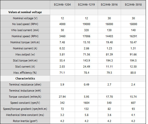Click the empty Terminal inductance cell for EC2446-1204

(62, 91)
